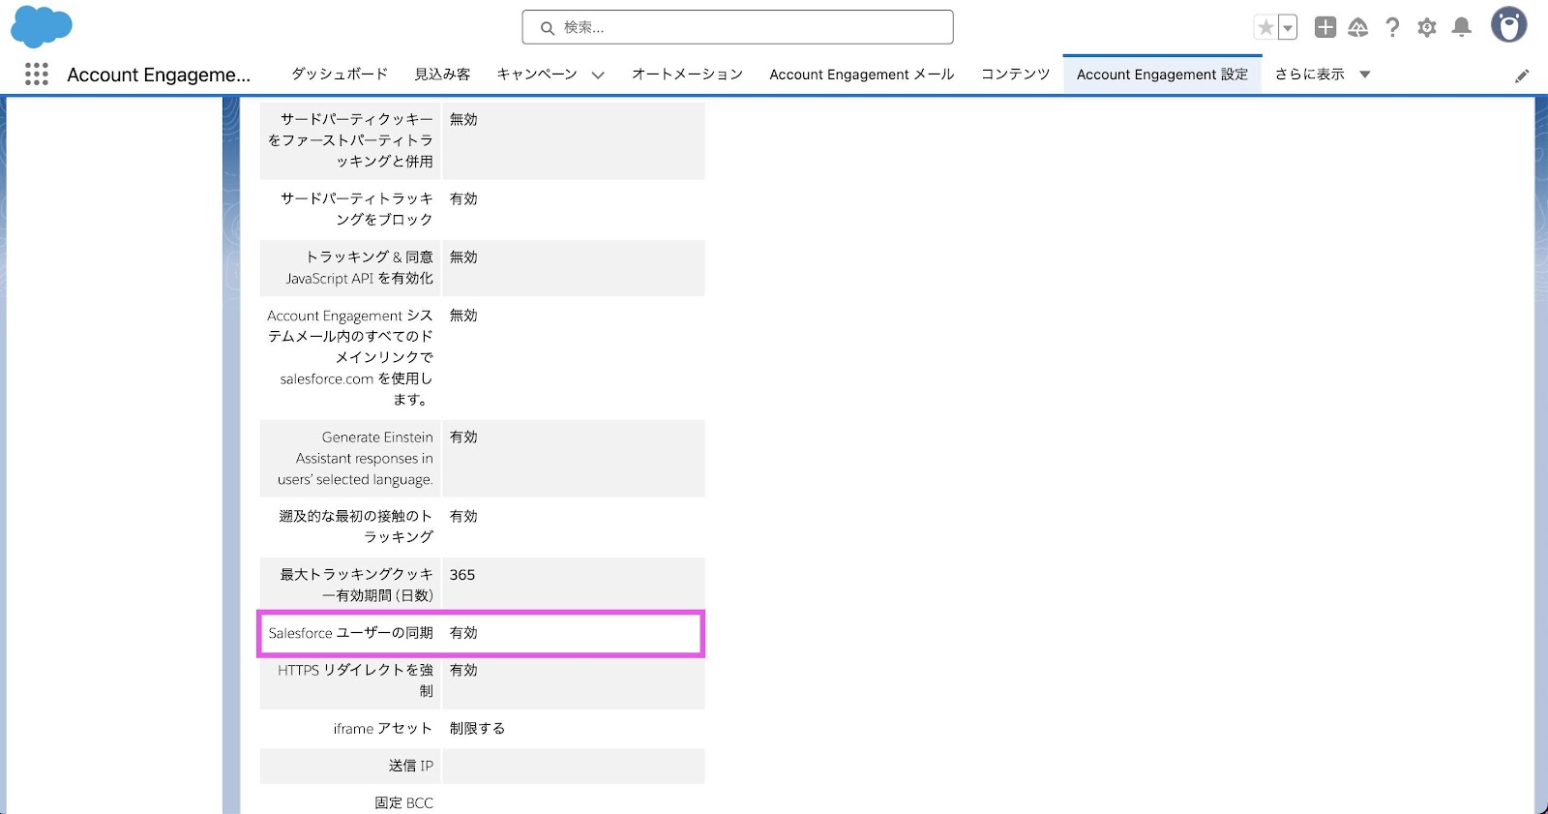Click the salesforce.com を使用します label
The width and height of the screenshot is (1548, 814).
(x=349, y=357)
